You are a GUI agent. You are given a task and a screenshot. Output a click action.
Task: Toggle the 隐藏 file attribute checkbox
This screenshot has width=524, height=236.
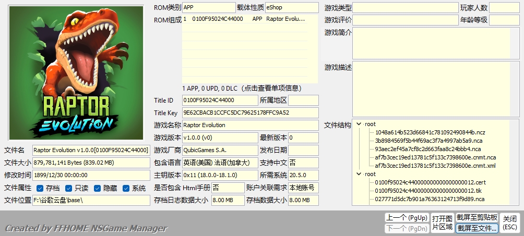click(97, 188)
